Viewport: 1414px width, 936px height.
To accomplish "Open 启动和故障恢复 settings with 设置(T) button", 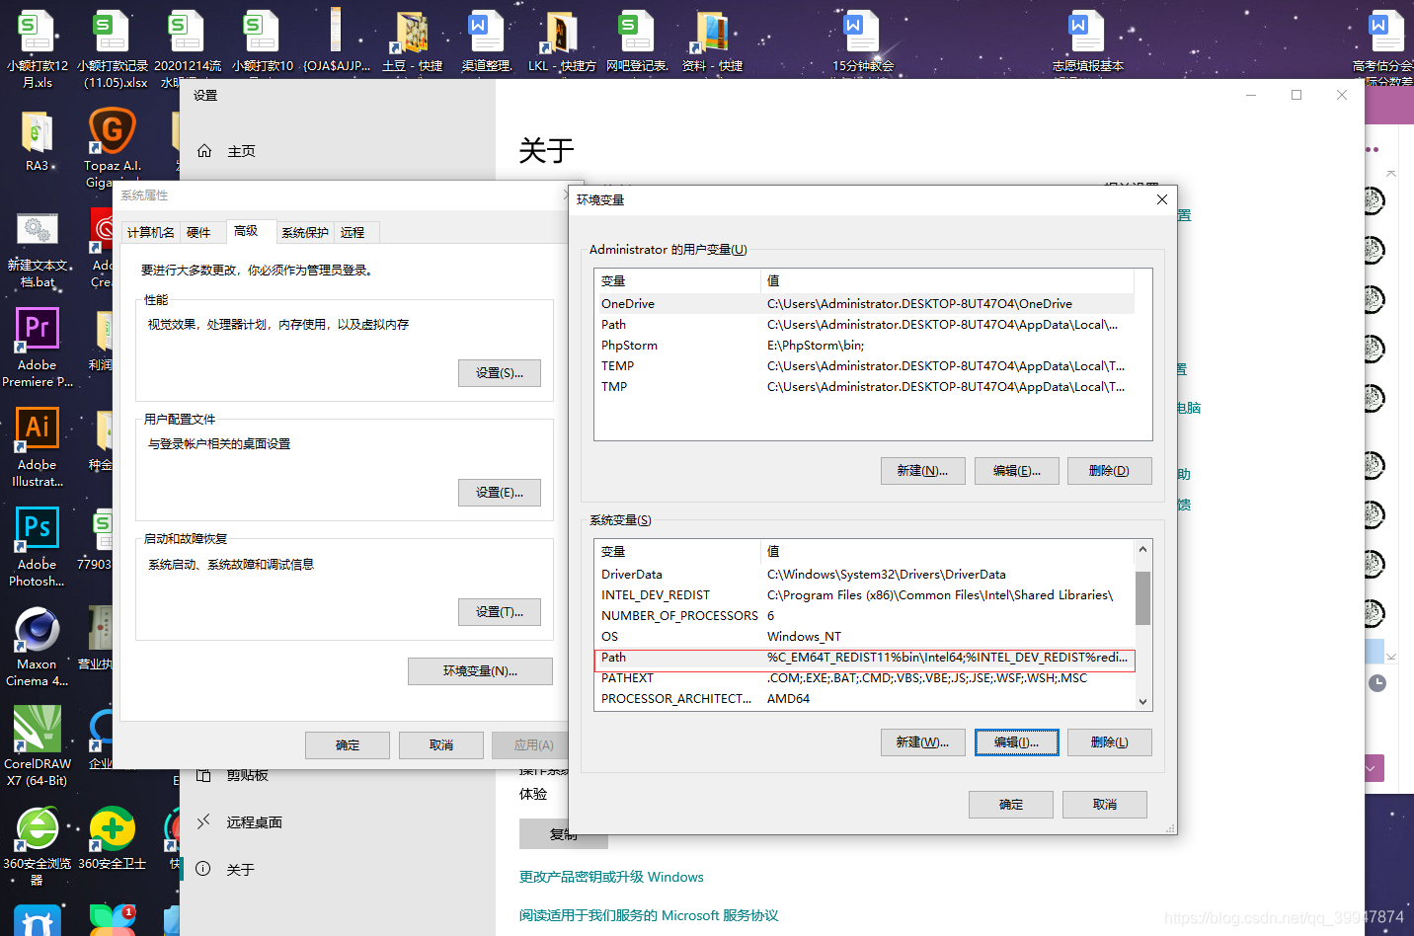I will (500, 612).
